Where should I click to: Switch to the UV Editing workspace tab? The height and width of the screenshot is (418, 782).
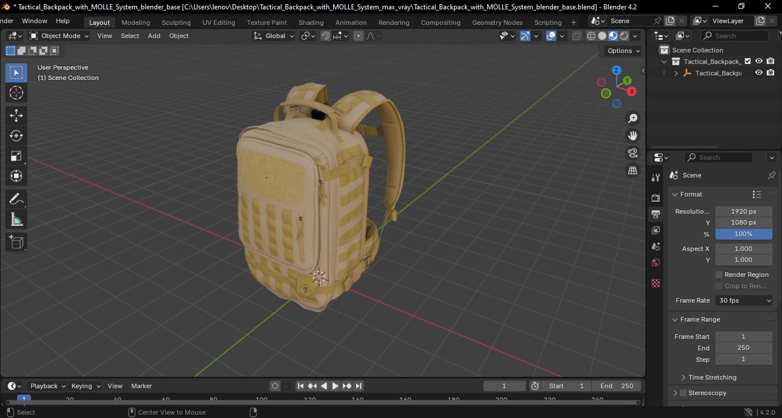pos(219,22)
